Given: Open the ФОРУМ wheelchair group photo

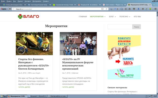Looking at the screenshot, I should point(78,44).
